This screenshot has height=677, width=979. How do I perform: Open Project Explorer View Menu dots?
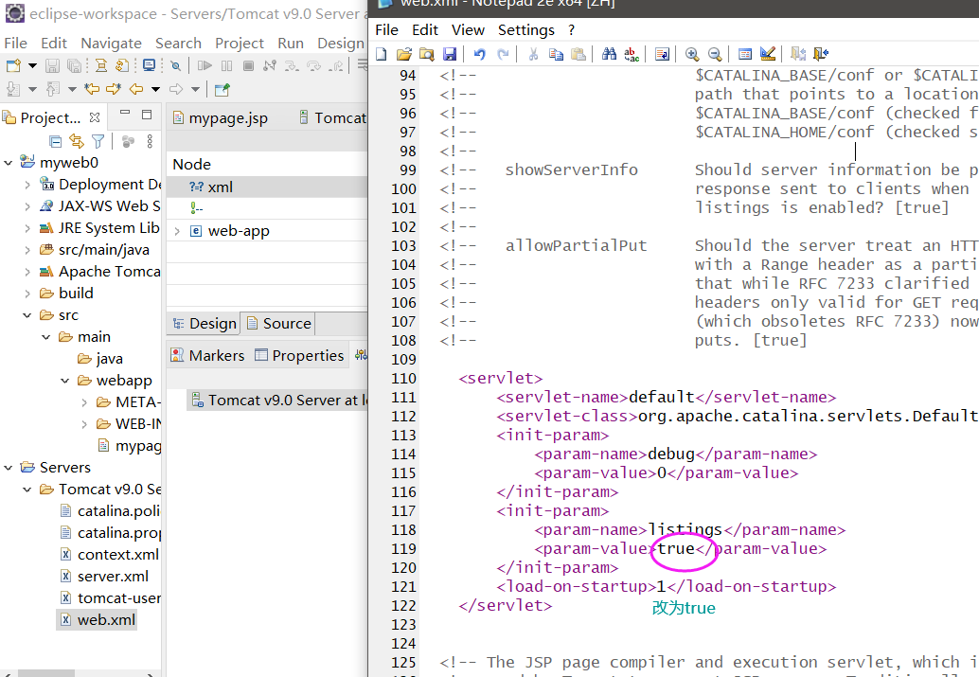[150, 142]
